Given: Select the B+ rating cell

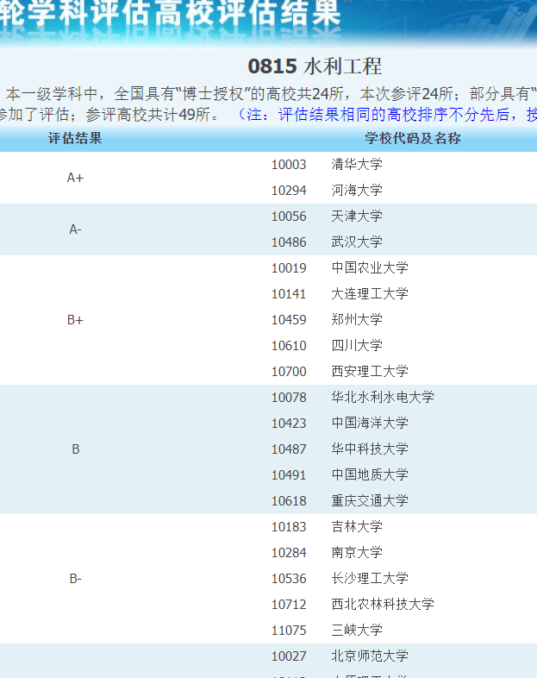Looking at the screenshot, I should point(75,320).
